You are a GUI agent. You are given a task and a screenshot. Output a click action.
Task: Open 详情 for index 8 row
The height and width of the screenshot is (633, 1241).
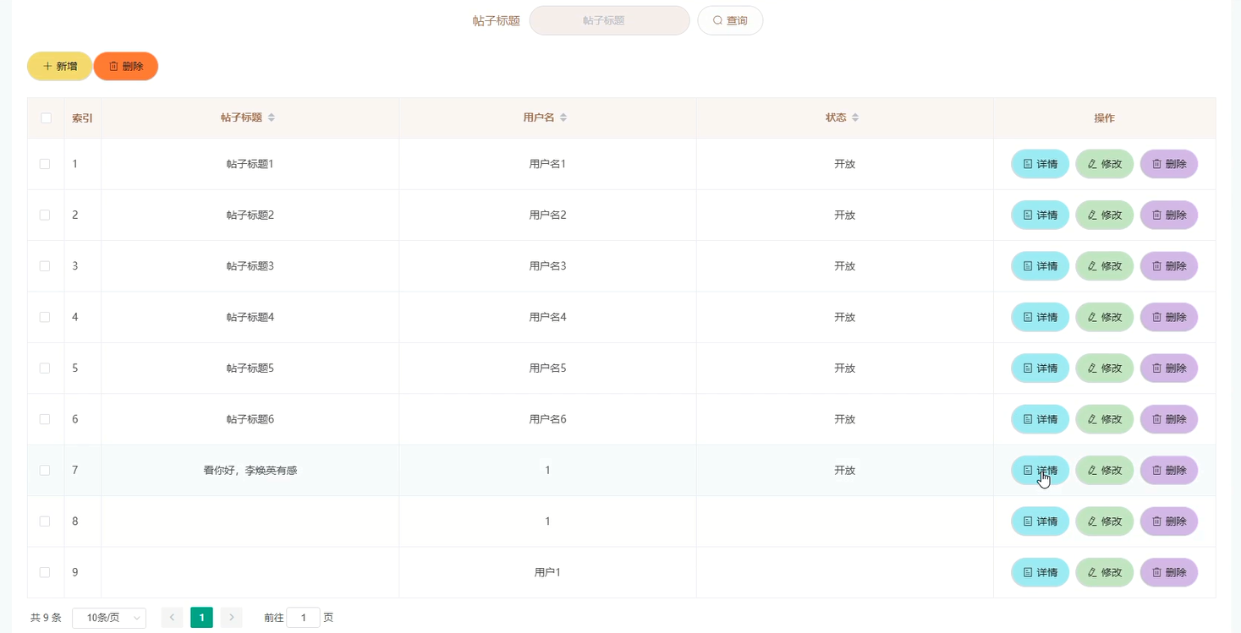(x=1040, y=521)
